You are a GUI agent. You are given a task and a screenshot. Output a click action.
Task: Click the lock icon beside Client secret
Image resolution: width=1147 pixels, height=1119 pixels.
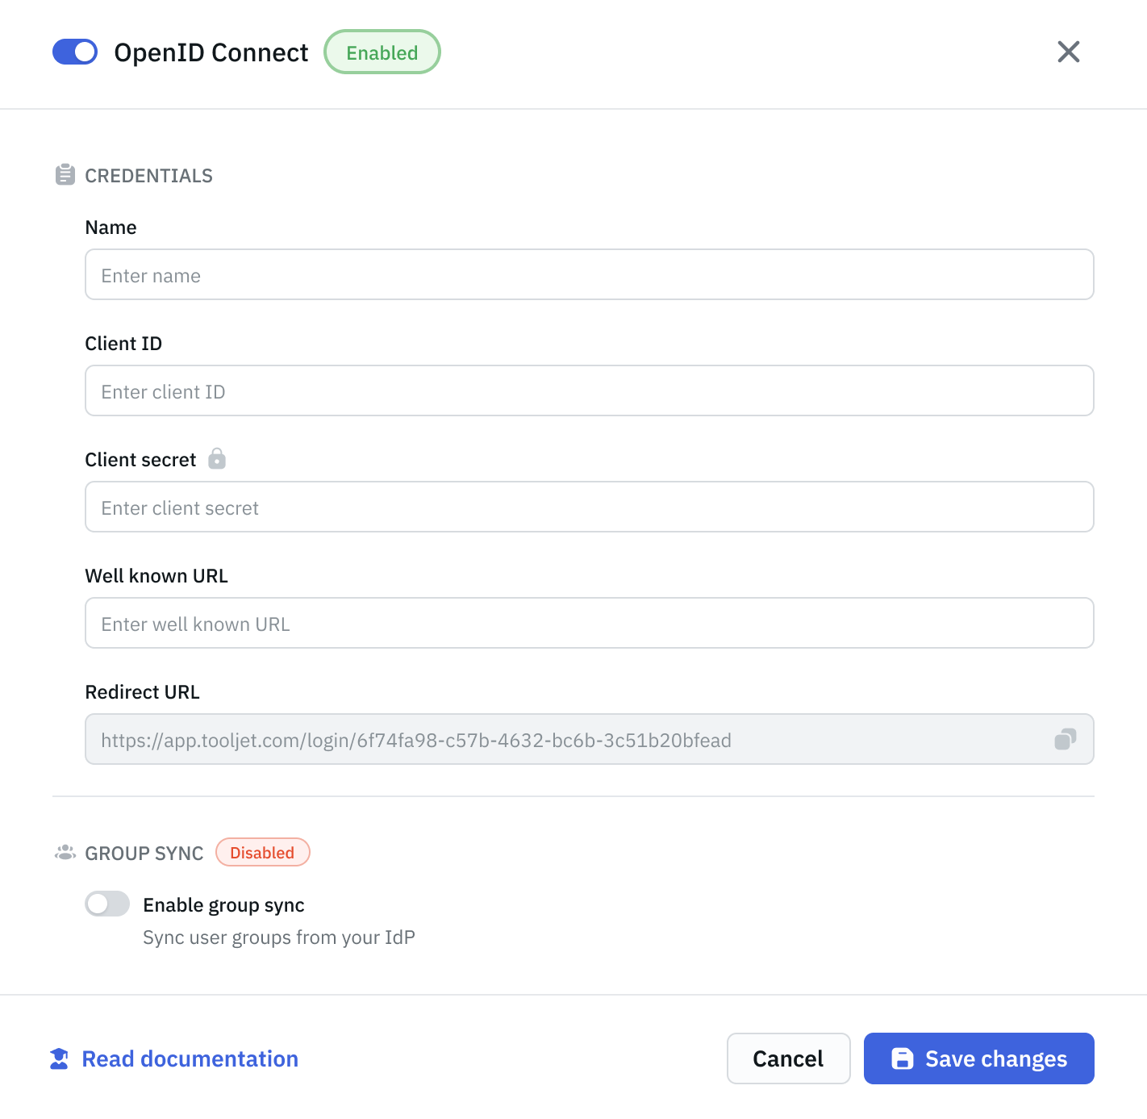tap(216, 459)
